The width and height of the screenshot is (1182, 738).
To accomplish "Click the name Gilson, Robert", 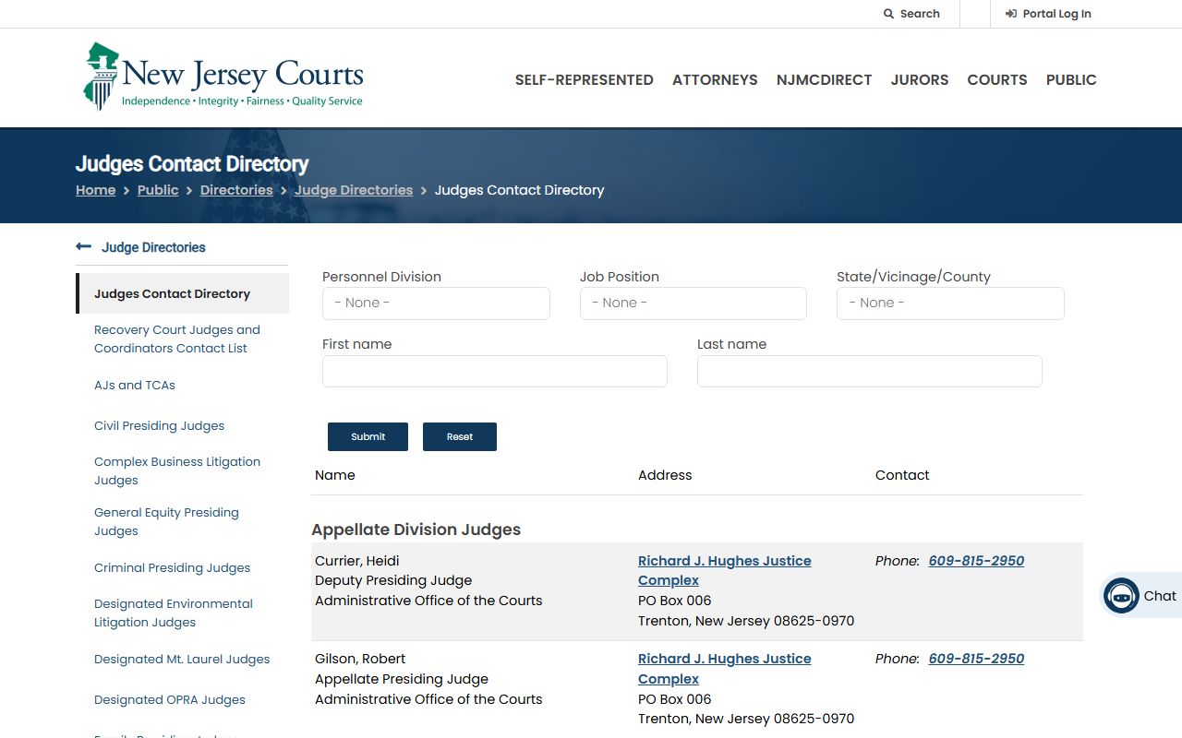I will point(360,659).
